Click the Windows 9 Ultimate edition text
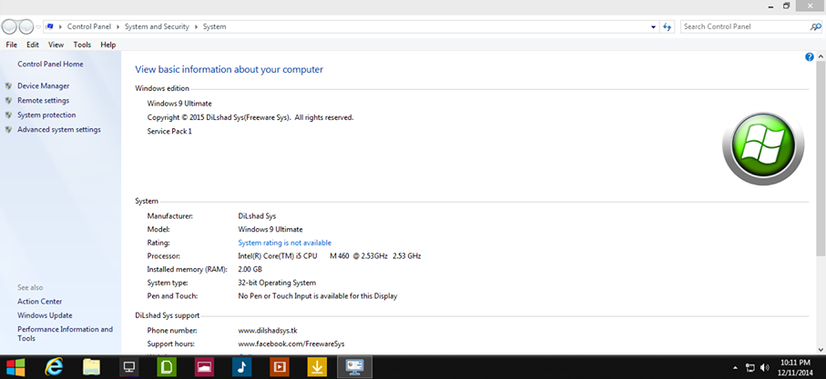The height and width of the screenshot is (379, 826). tap(179, 104)
